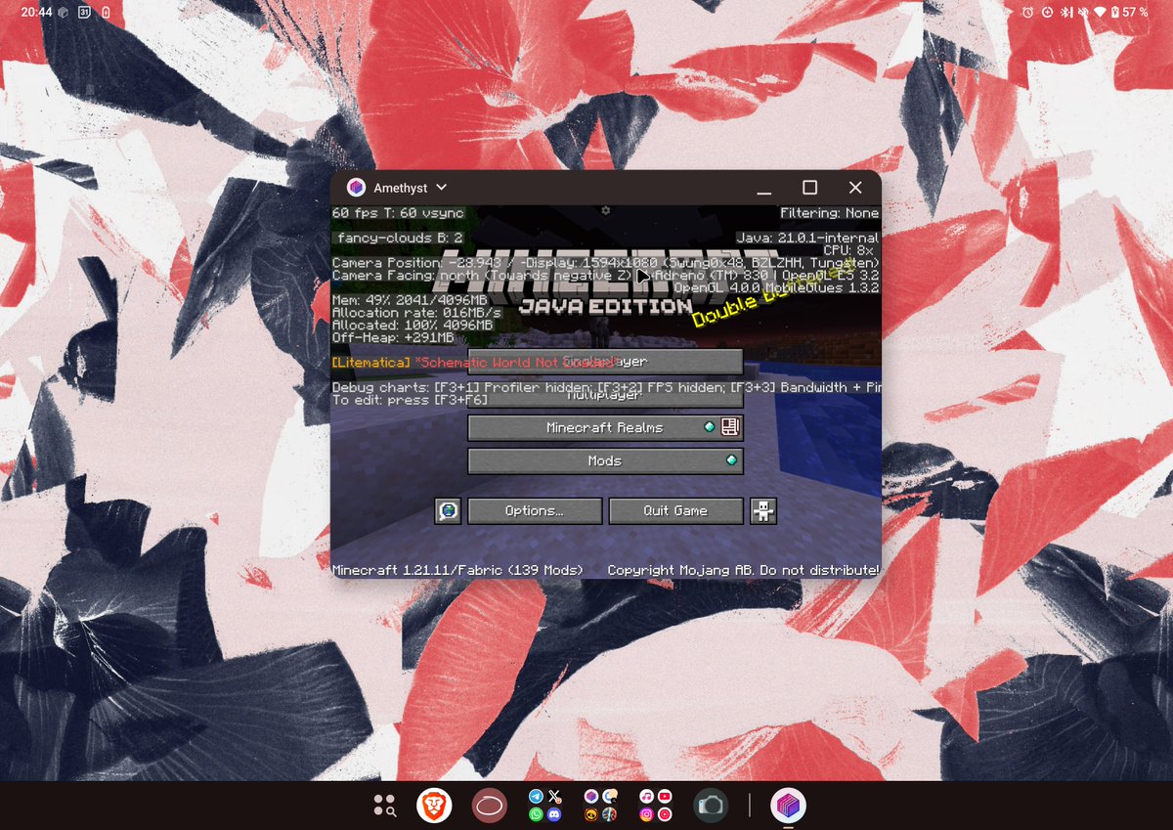This screenshot has height=830, width=1173.
Task: Open YouTube from the taskbar folder
Action: [665, 797]
